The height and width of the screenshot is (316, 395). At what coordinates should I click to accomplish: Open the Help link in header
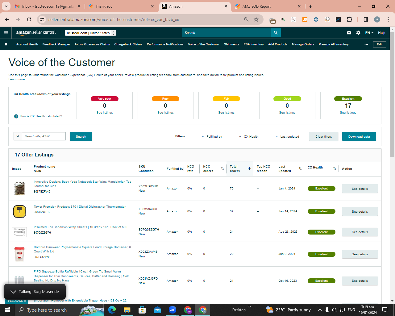pyautogui.click(x=382, y=33)
